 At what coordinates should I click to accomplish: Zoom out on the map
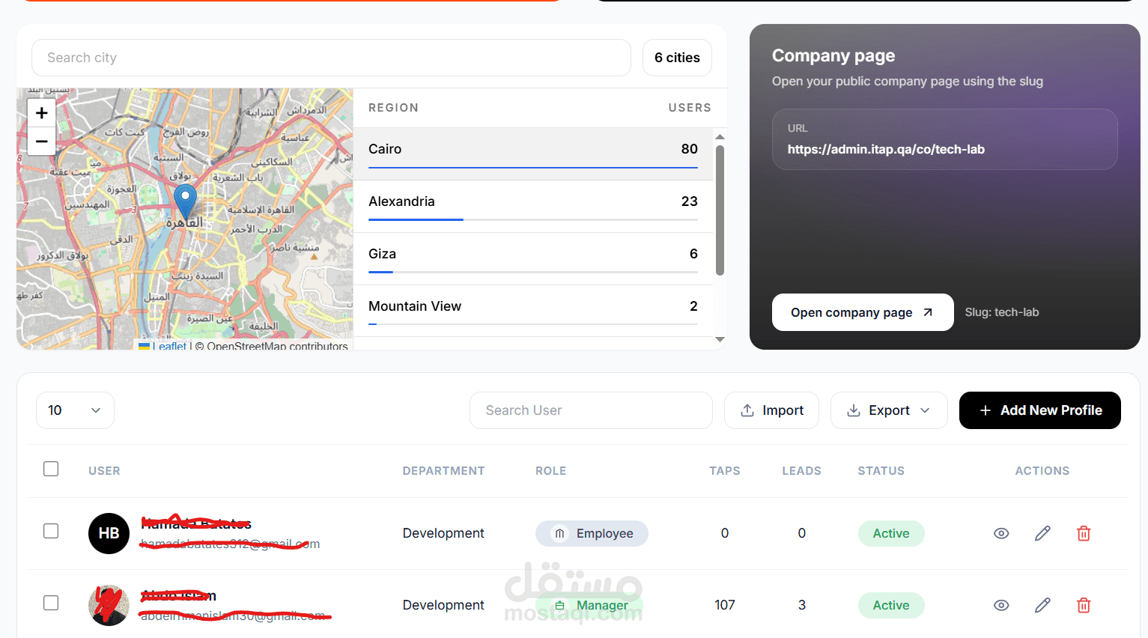[42, 141]
